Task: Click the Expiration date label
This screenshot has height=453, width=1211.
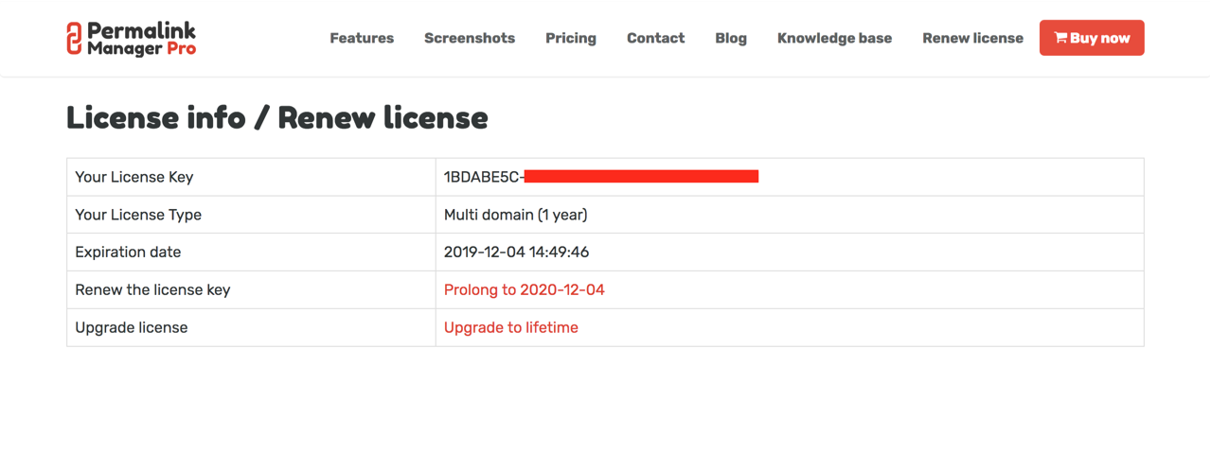Action: tap(128, 253)
